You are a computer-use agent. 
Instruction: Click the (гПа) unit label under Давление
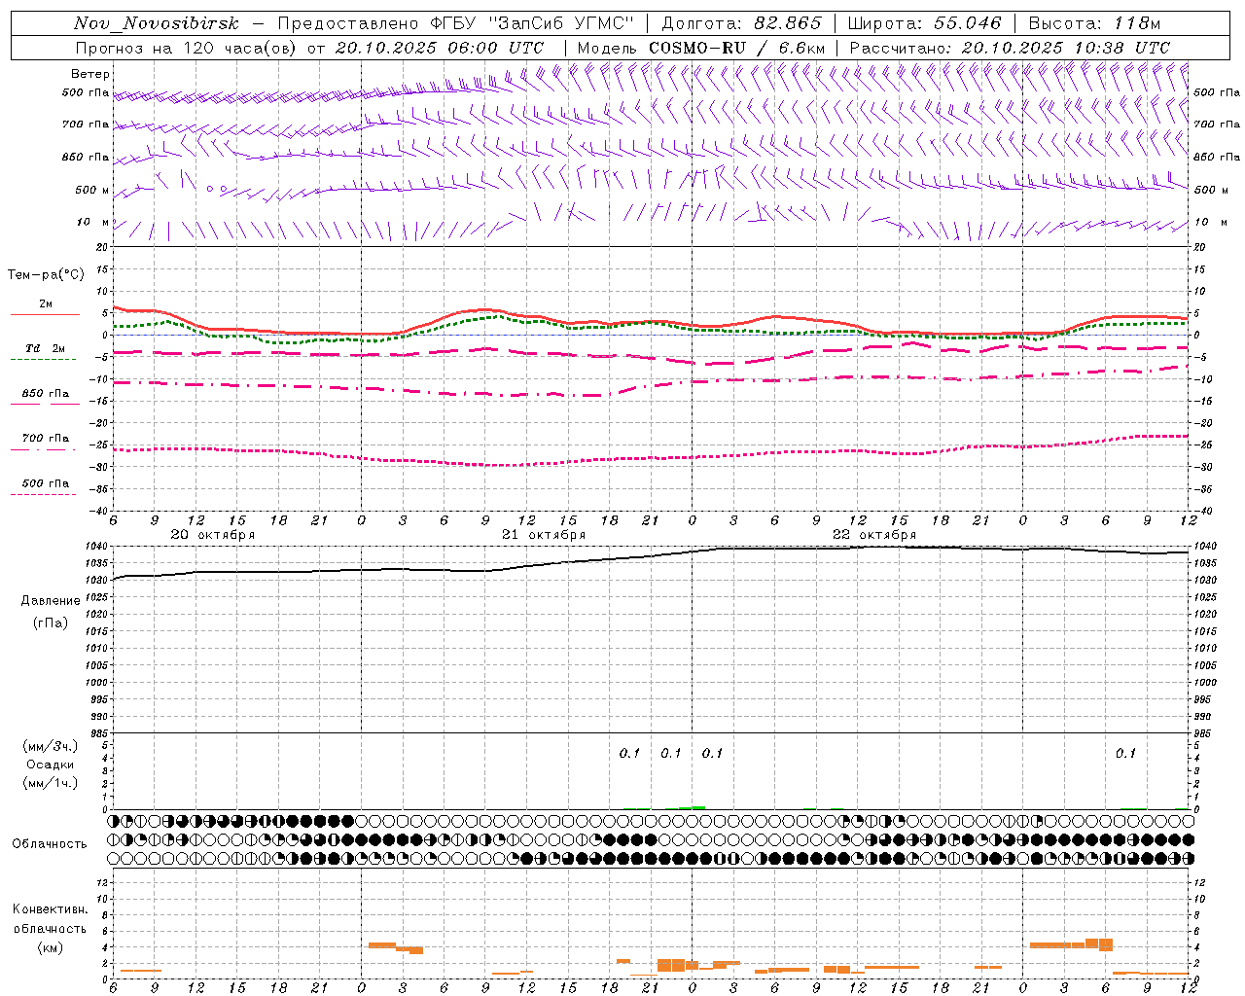(x=51, y=622)
